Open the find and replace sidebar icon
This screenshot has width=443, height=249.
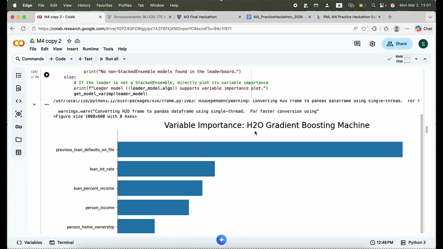(x=19, y=88)
